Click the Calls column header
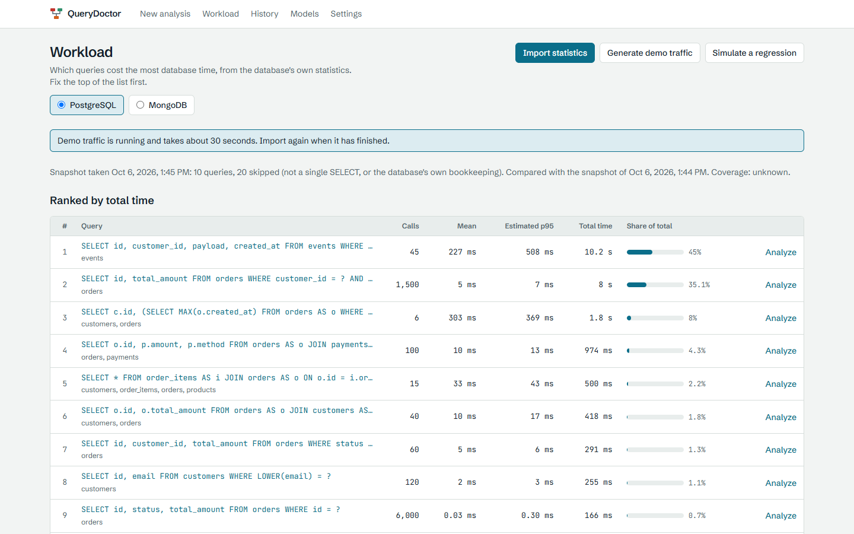This screenshot has width=854, height=534. coord(410,226)
